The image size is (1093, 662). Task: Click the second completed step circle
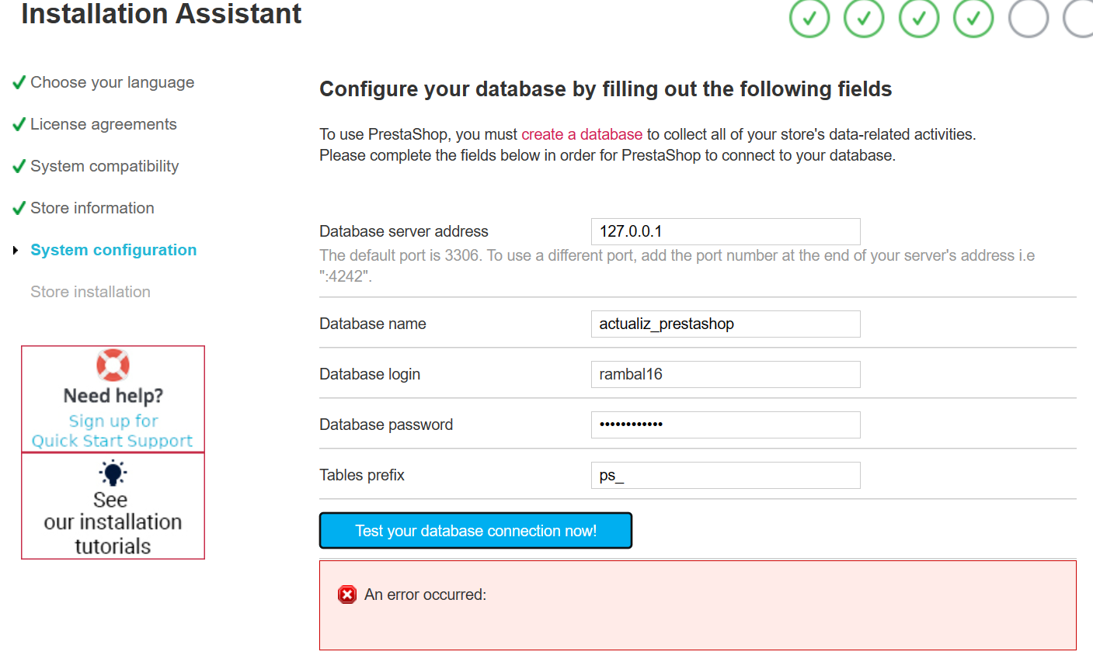point(864,18)
